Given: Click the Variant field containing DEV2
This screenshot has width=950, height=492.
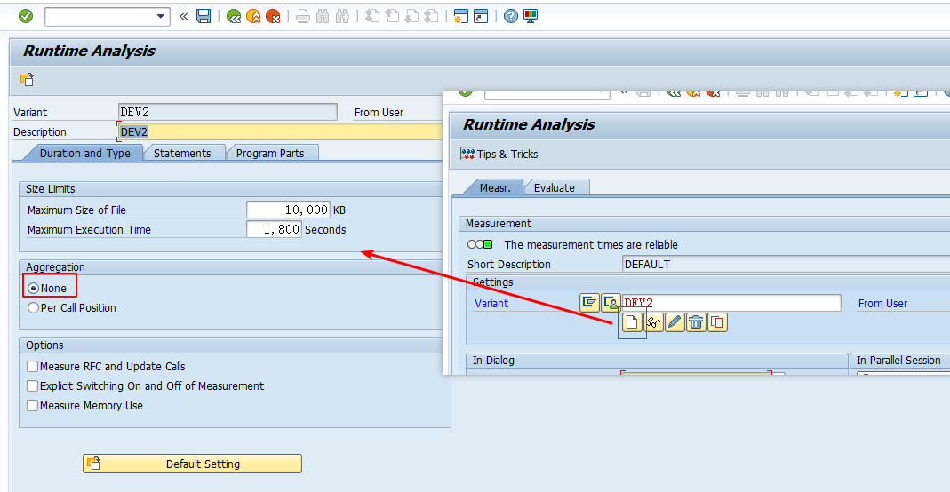Looking at the screenshot, I should (x=228, y=112).
